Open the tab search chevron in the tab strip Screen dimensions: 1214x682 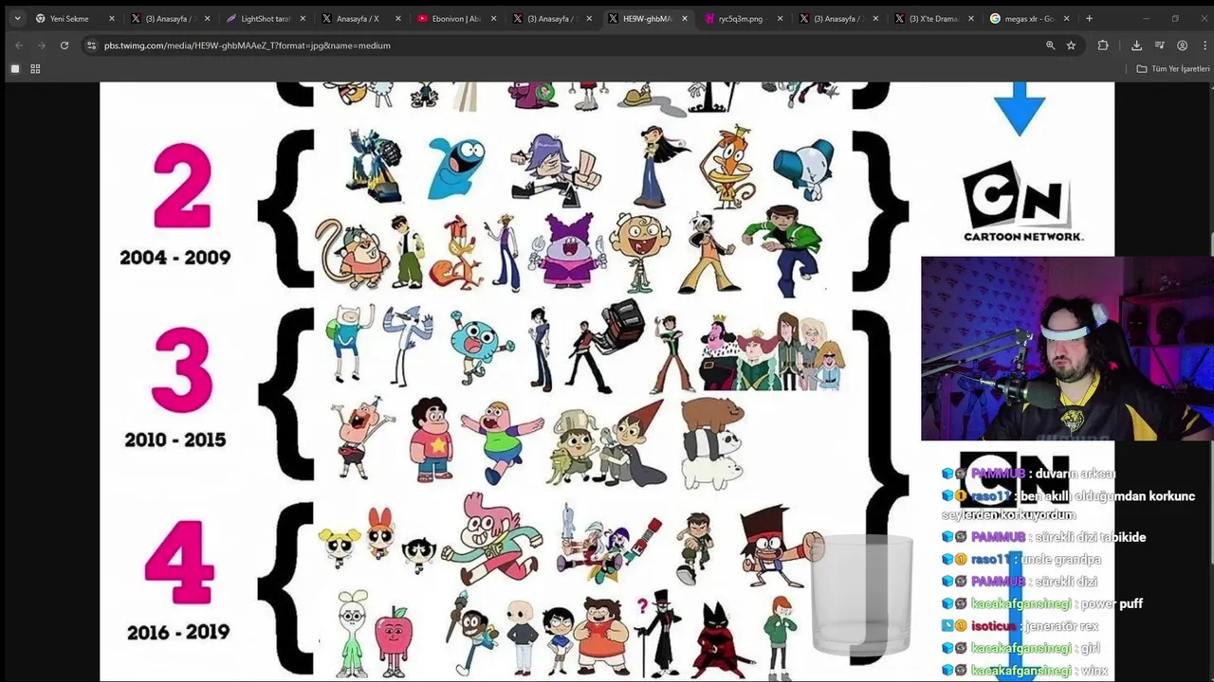pyautogui.click(x=17, y=18)
